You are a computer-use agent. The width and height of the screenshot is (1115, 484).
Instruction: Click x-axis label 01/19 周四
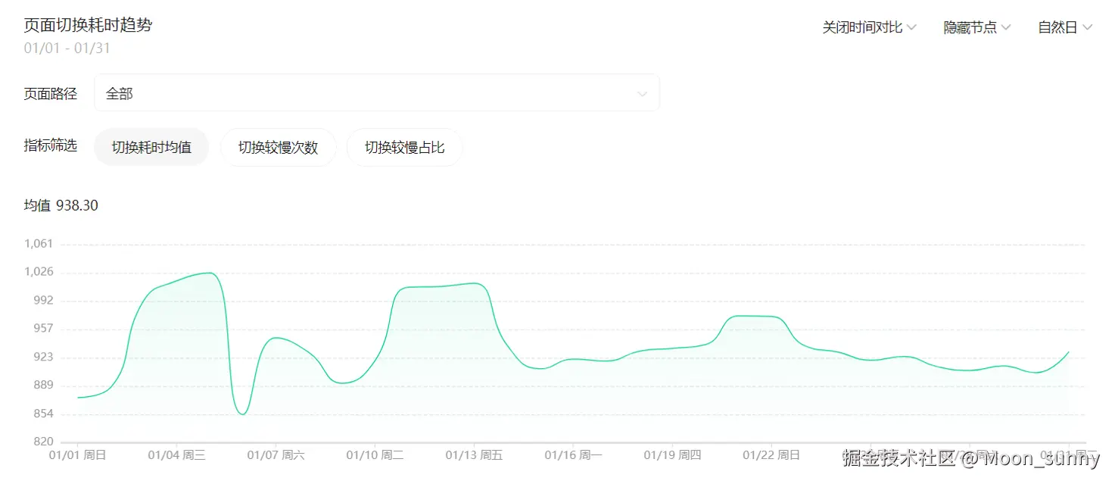[672, 455]
